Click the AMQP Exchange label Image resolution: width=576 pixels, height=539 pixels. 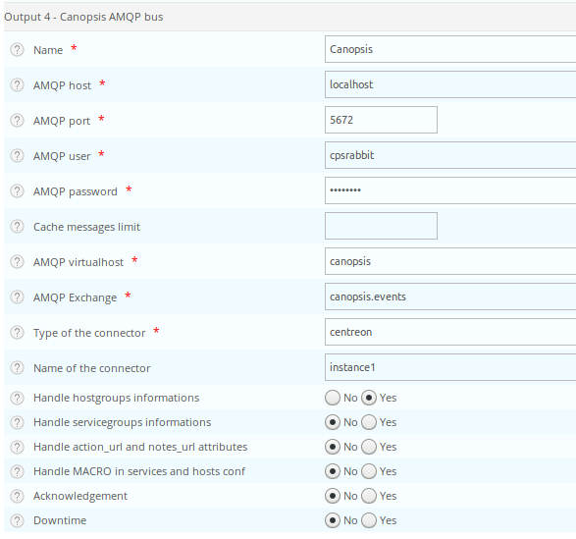[75, 297]
